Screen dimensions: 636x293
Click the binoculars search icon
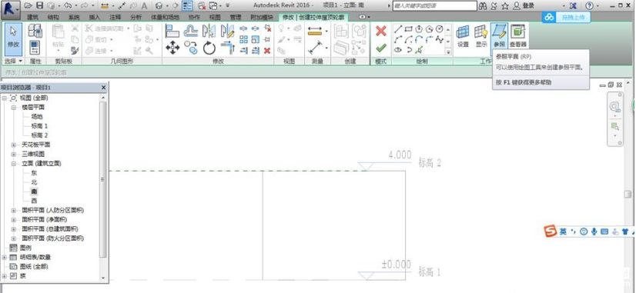coord(483,5)
